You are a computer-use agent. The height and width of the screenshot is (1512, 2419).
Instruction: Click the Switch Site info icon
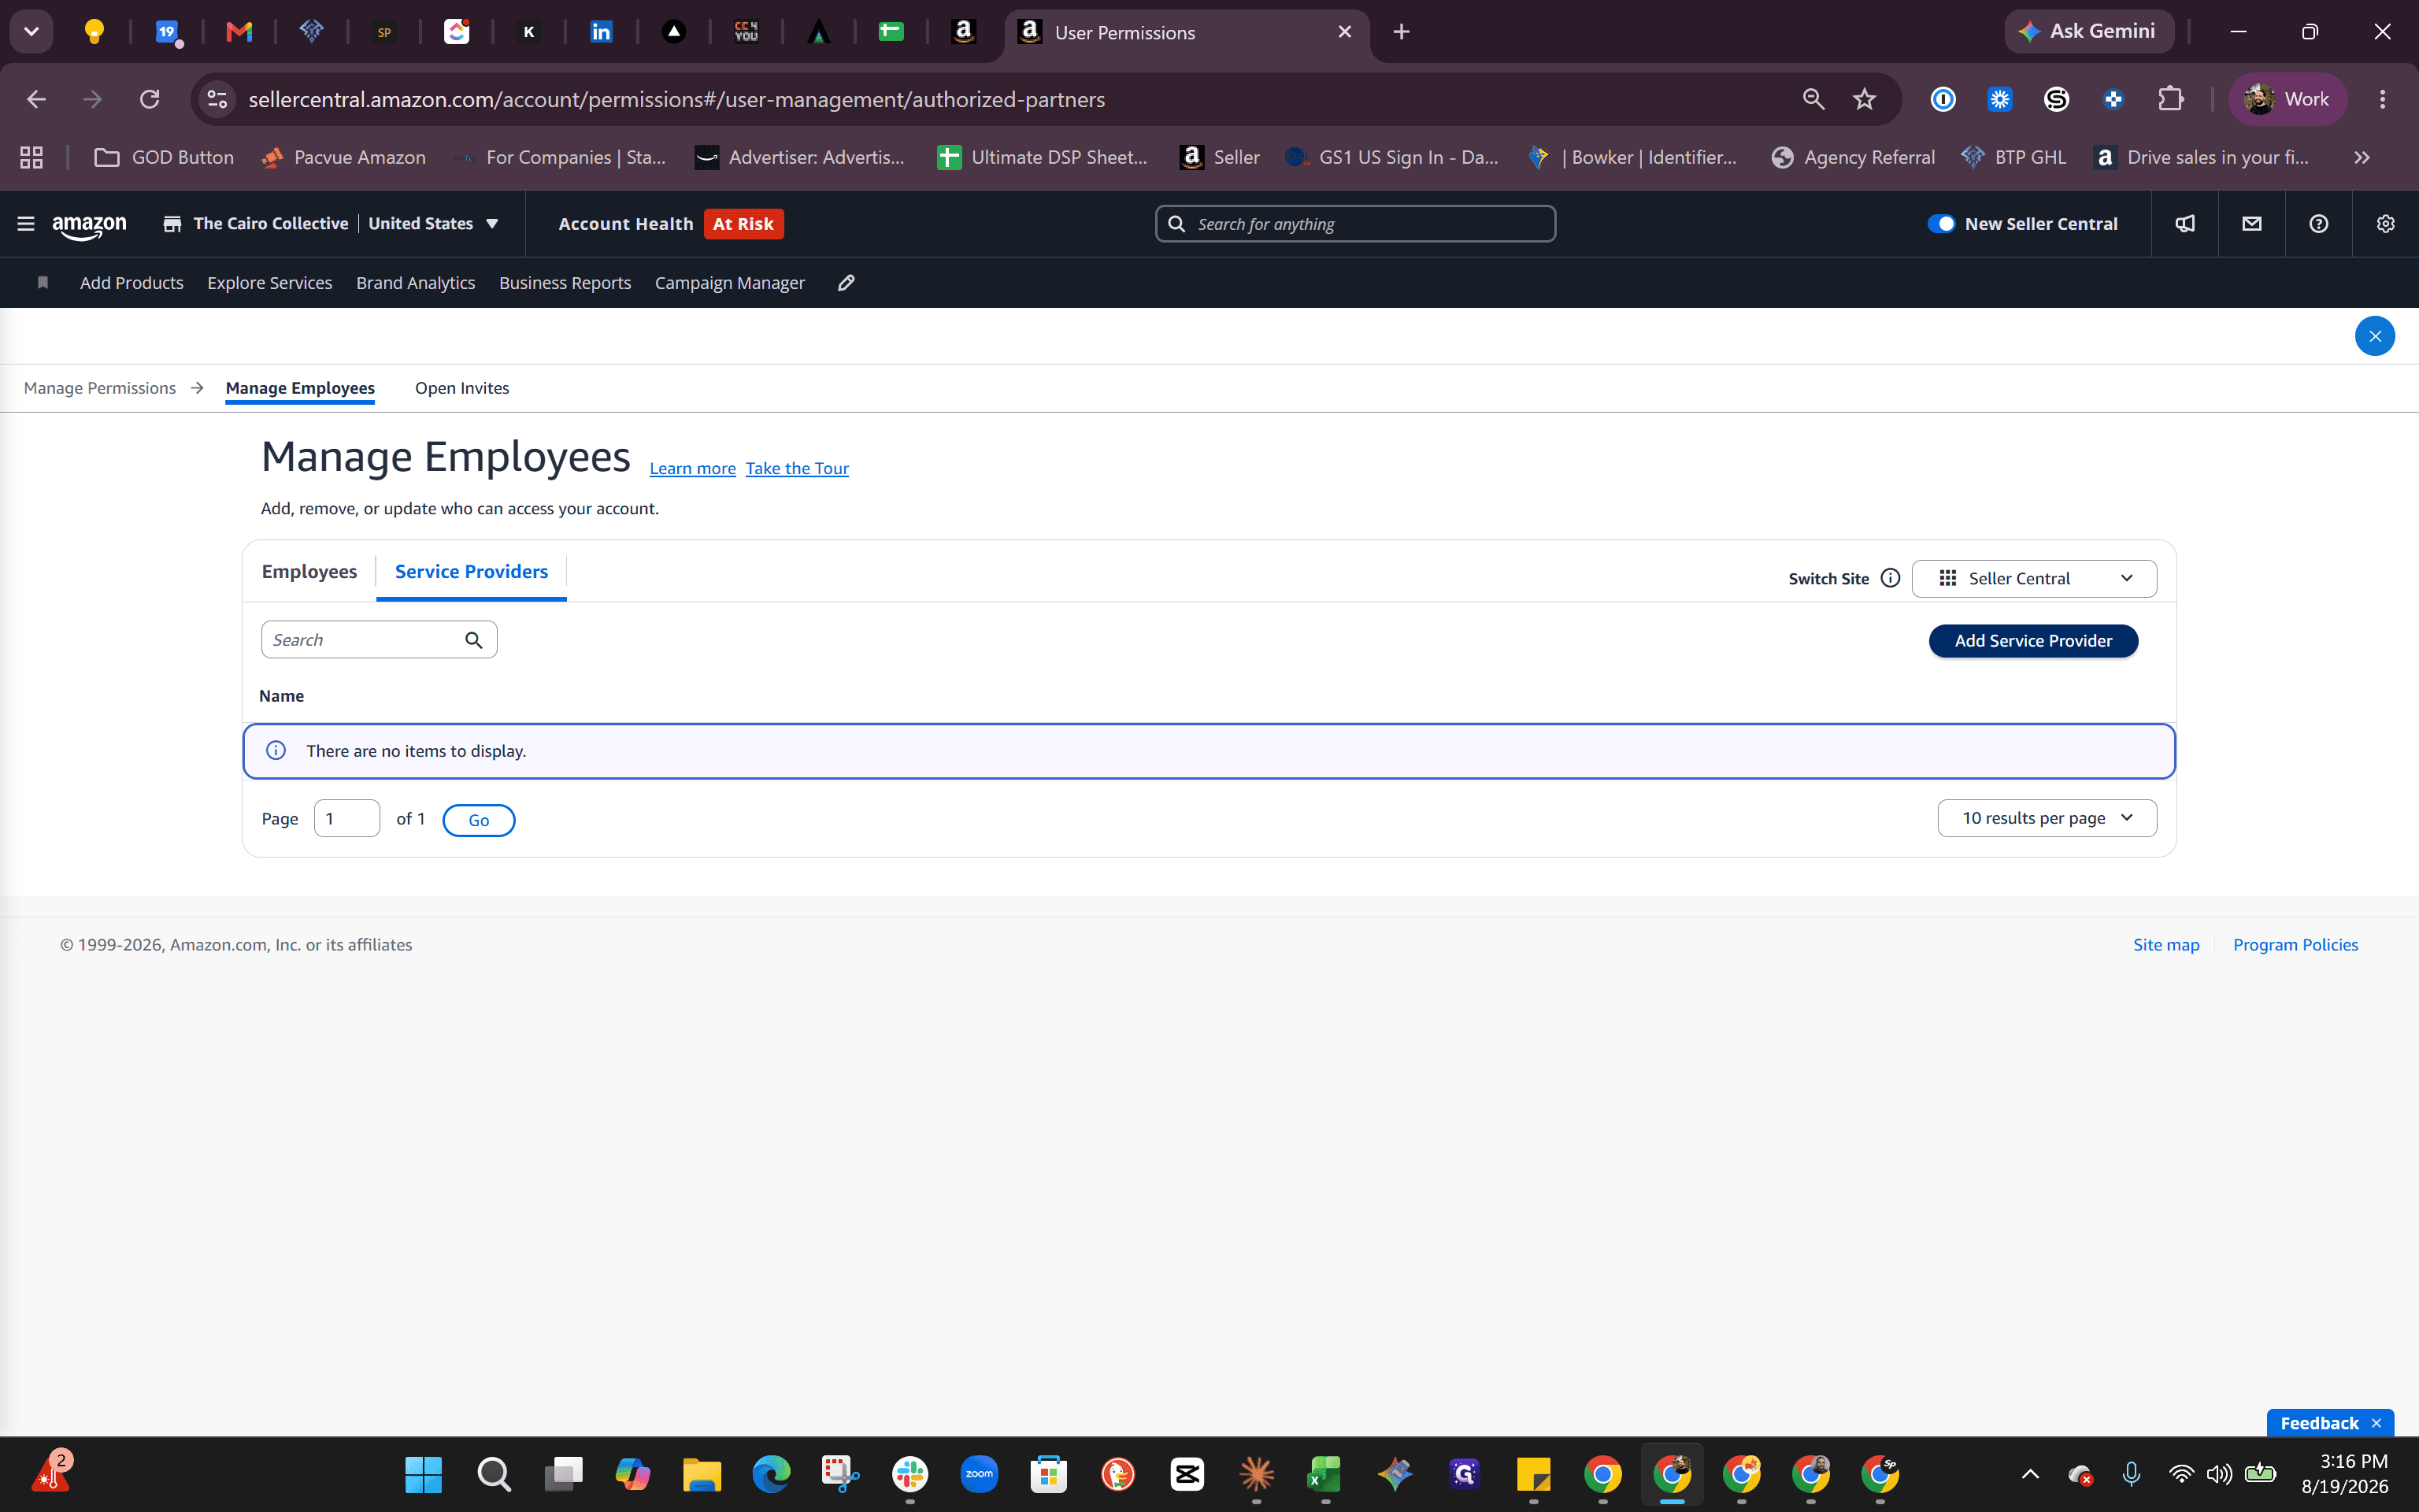pyautogui.click(x=1890, y=578)
